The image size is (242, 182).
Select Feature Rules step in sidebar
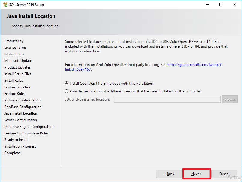[x=15, y=94]
